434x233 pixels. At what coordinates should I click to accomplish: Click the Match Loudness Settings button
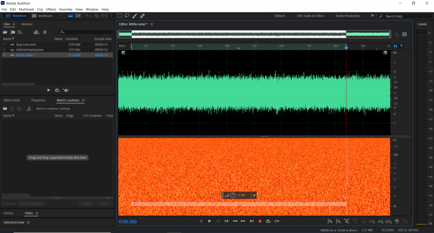click(53, 109)
